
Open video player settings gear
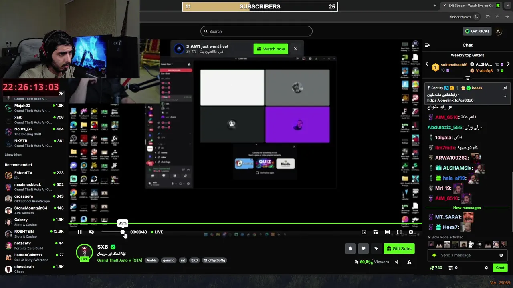411,232
